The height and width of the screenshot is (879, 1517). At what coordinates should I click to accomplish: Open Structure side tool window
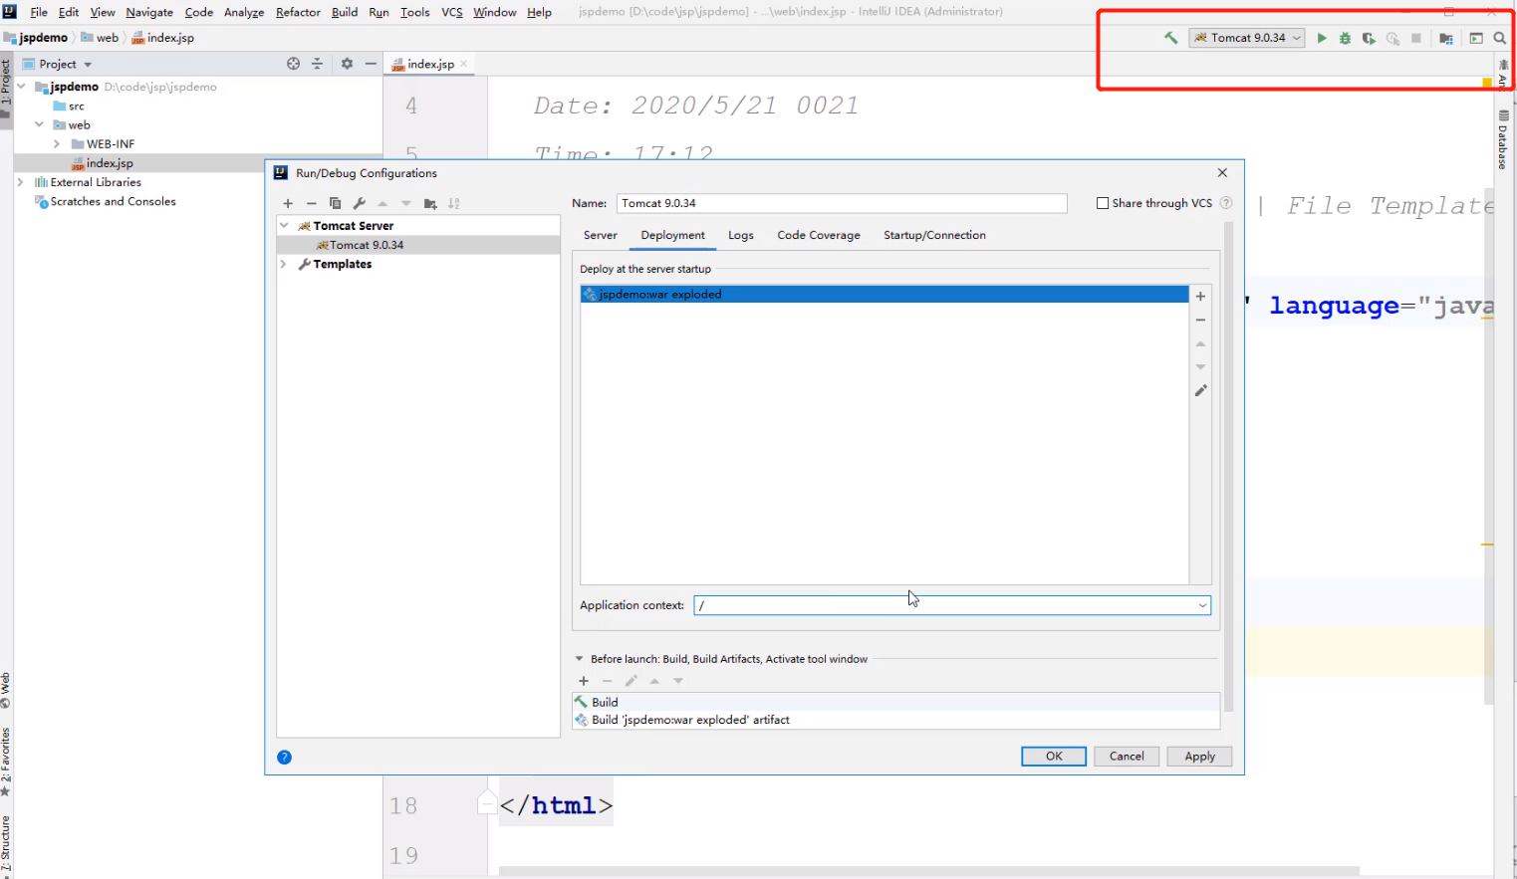click(x=6, y=844)
